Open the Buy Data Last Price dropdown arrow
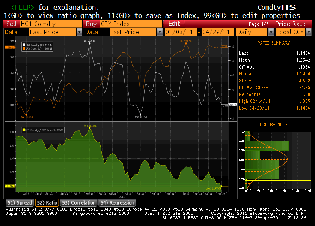 pyautogui.click(x=160, y=32)
